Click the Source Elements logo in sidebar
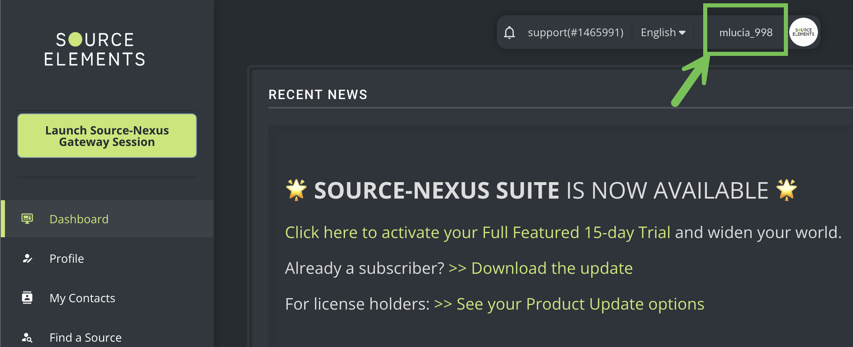The image size is (853, 347). coord(95,49)
